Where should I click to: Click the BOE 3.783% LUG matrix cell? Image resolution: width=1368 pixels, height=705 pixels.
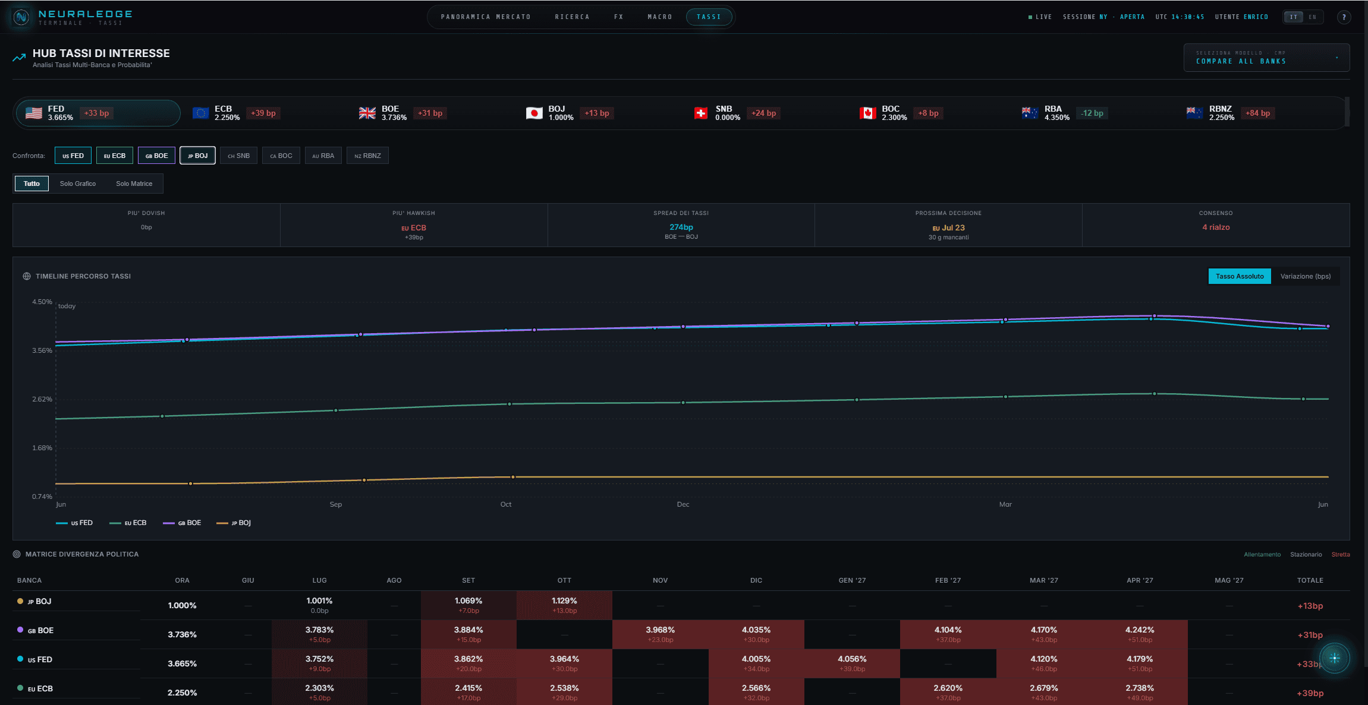[x=320, y=634]
